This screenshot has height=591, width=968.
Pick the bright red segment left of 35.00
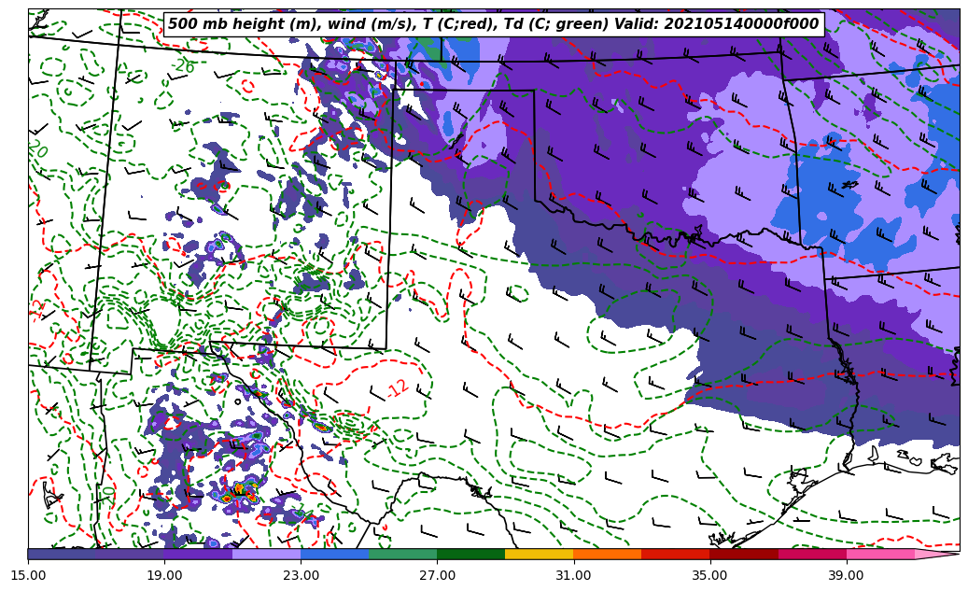pyautogui.click(x=675, y=554)
